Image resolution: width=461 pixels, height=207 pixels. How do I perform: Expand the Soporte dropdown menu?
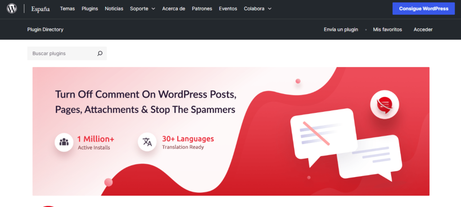(142, 9)
